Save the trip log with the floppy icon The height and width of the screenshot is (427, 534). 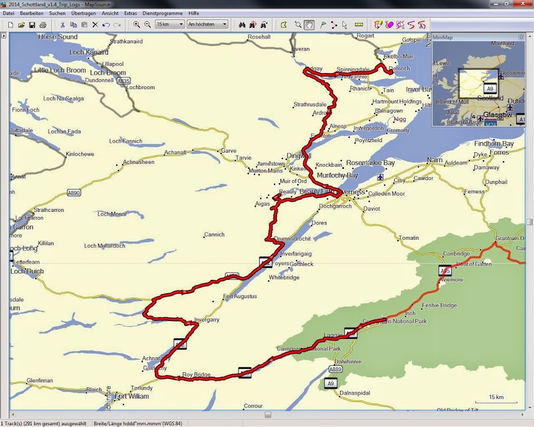[x=32, y=25]
